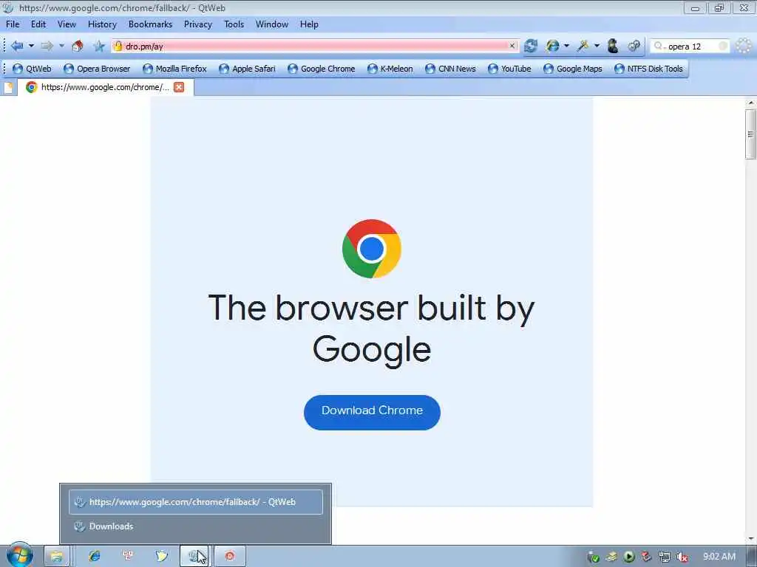Open the File menu
Screen dimensions: 757x567
(13, 24)
